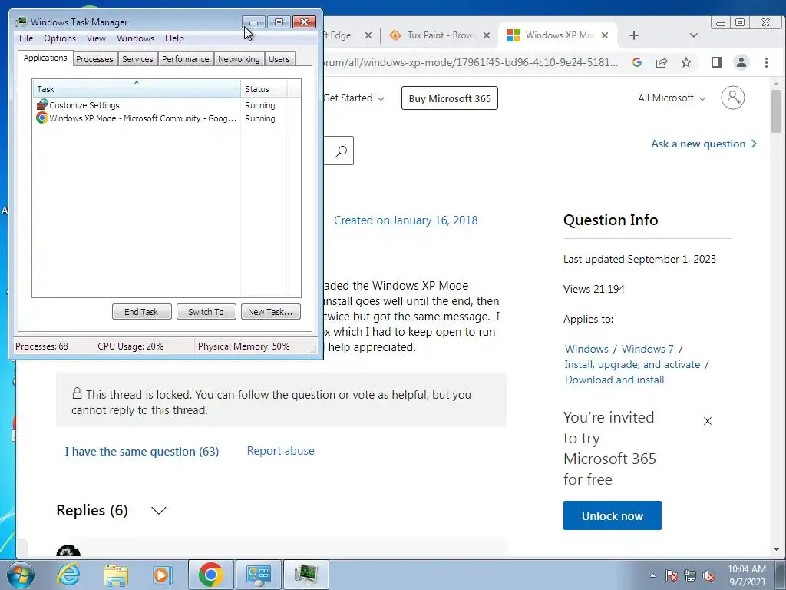Open Task Manager View menu
Viewport: 786px width, 590px height.
tap(96, 38)
